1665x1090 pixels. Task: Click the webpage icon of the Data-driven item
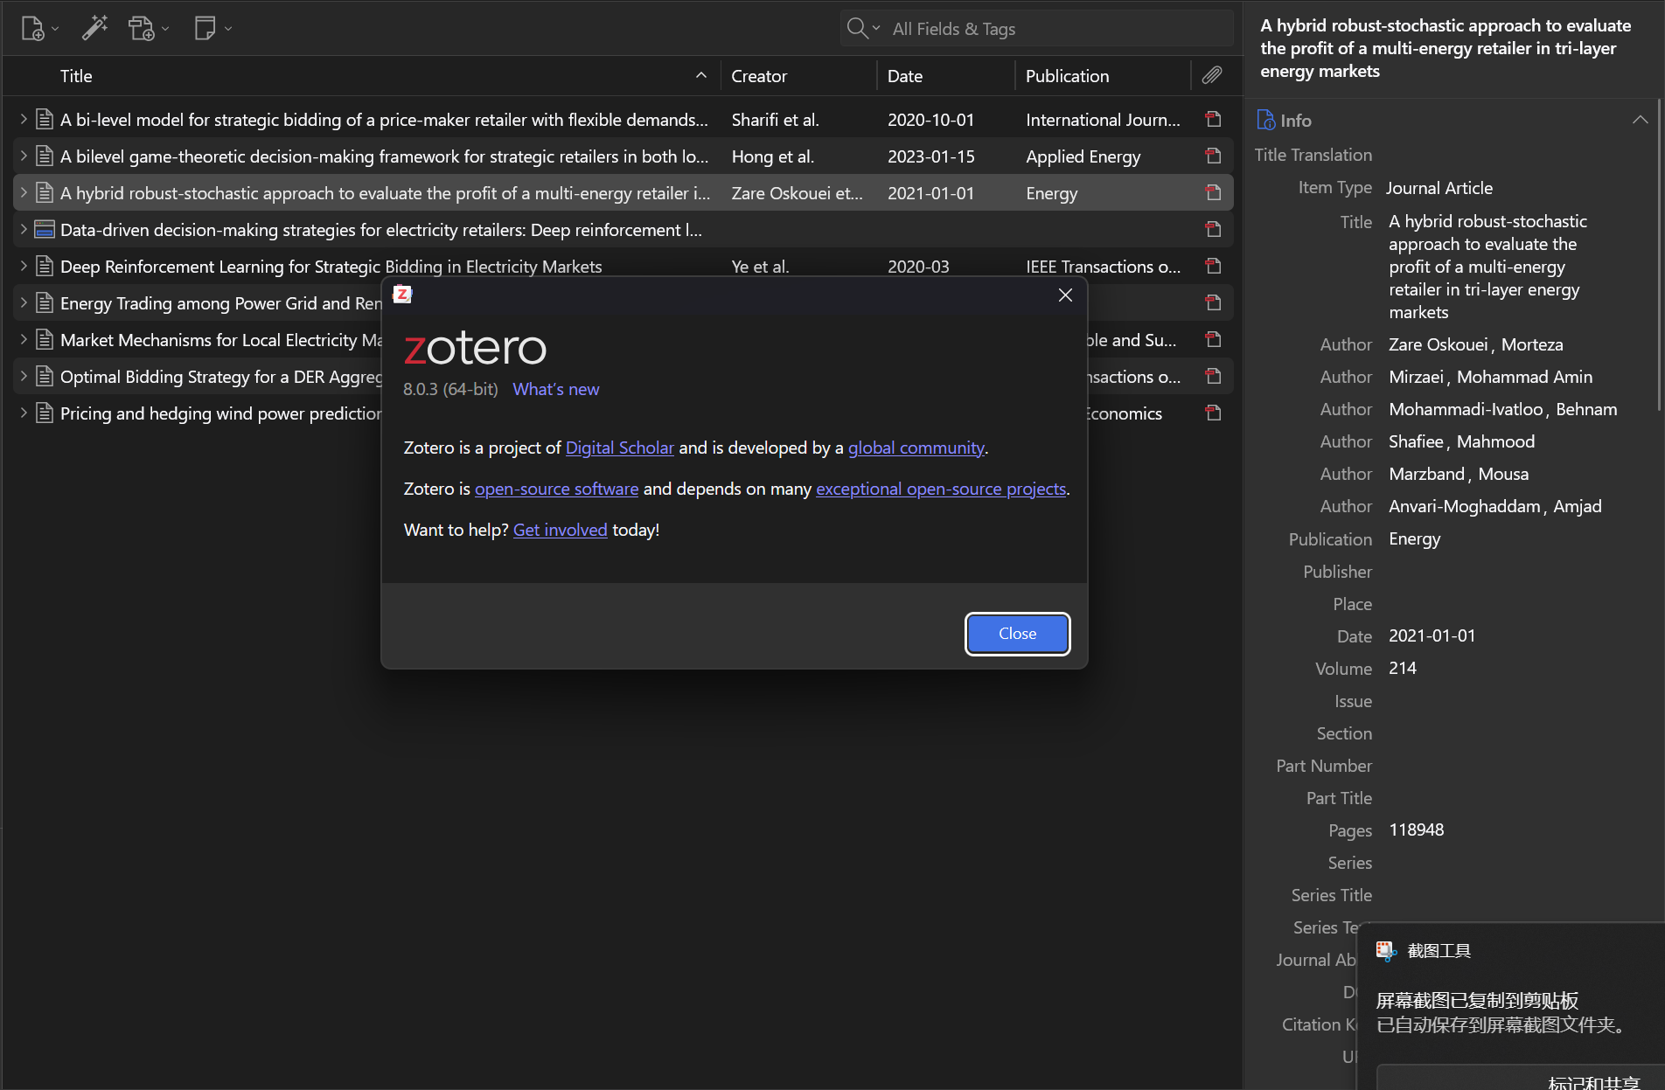45,229
